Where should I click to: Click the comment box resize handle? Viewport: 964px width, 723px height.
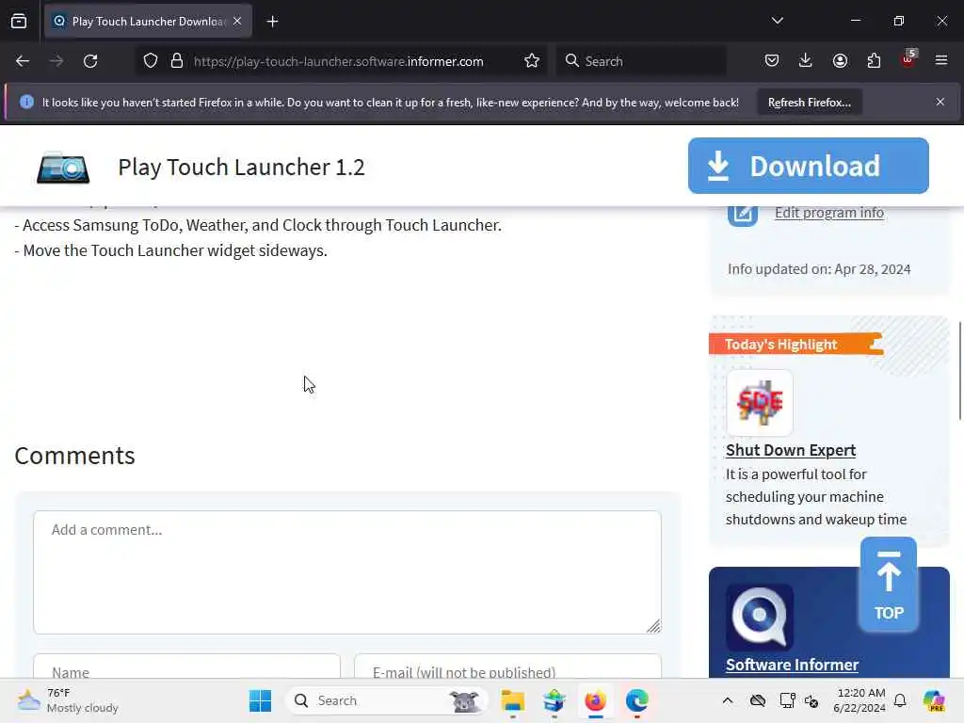[x=653, y=626]
